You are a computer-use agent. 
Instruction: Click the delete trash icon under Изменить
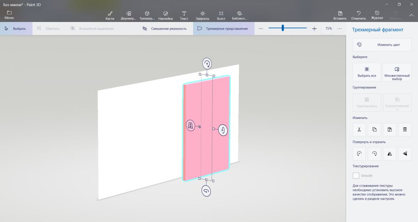[405, 130]
